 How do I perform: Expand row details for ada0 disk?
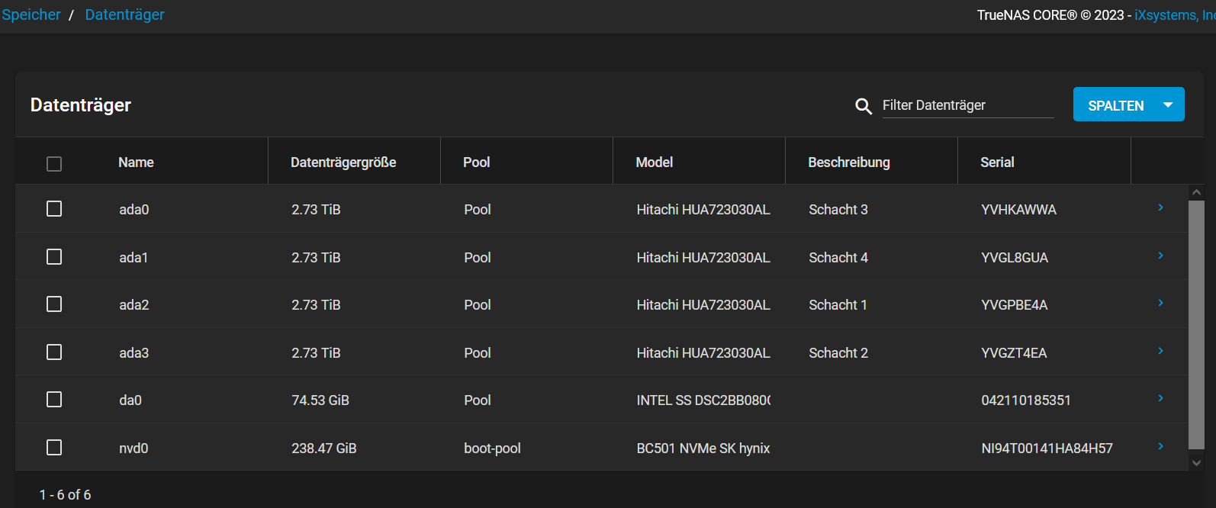pyautogui.click(x=1160, y=207)
